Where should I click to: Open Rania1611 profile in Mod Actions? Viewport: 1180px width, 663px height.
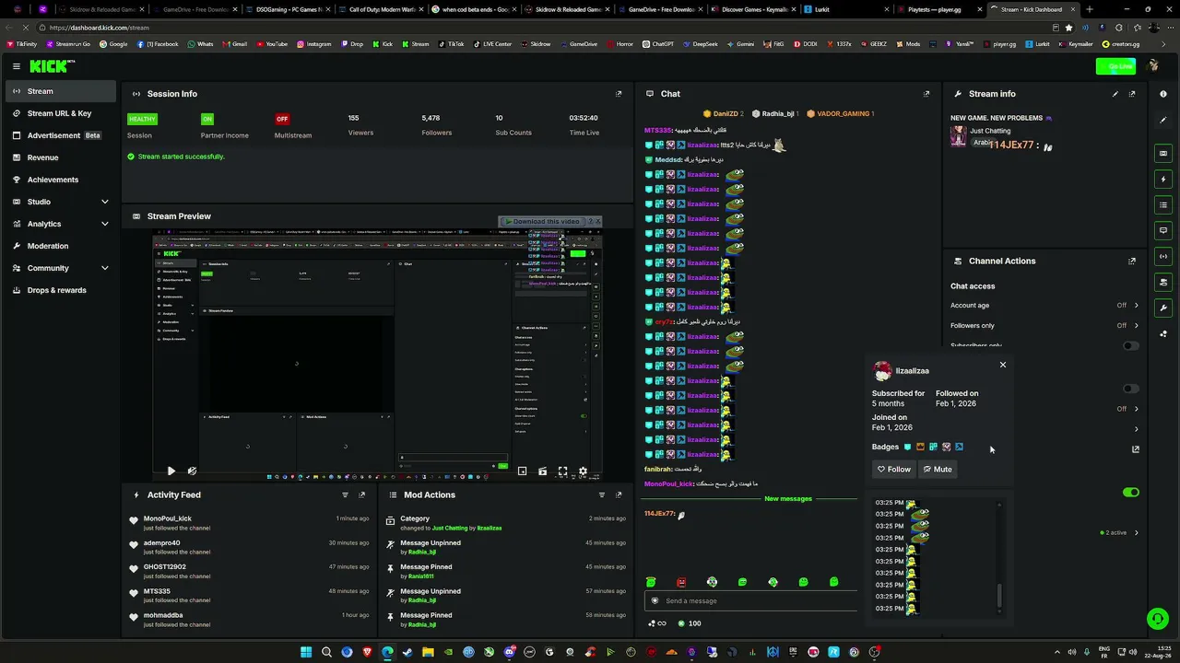click(420, 576)
